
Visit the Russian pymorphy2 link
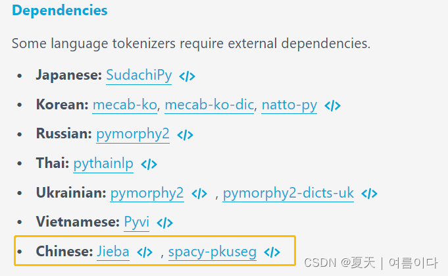click(133, 134)
